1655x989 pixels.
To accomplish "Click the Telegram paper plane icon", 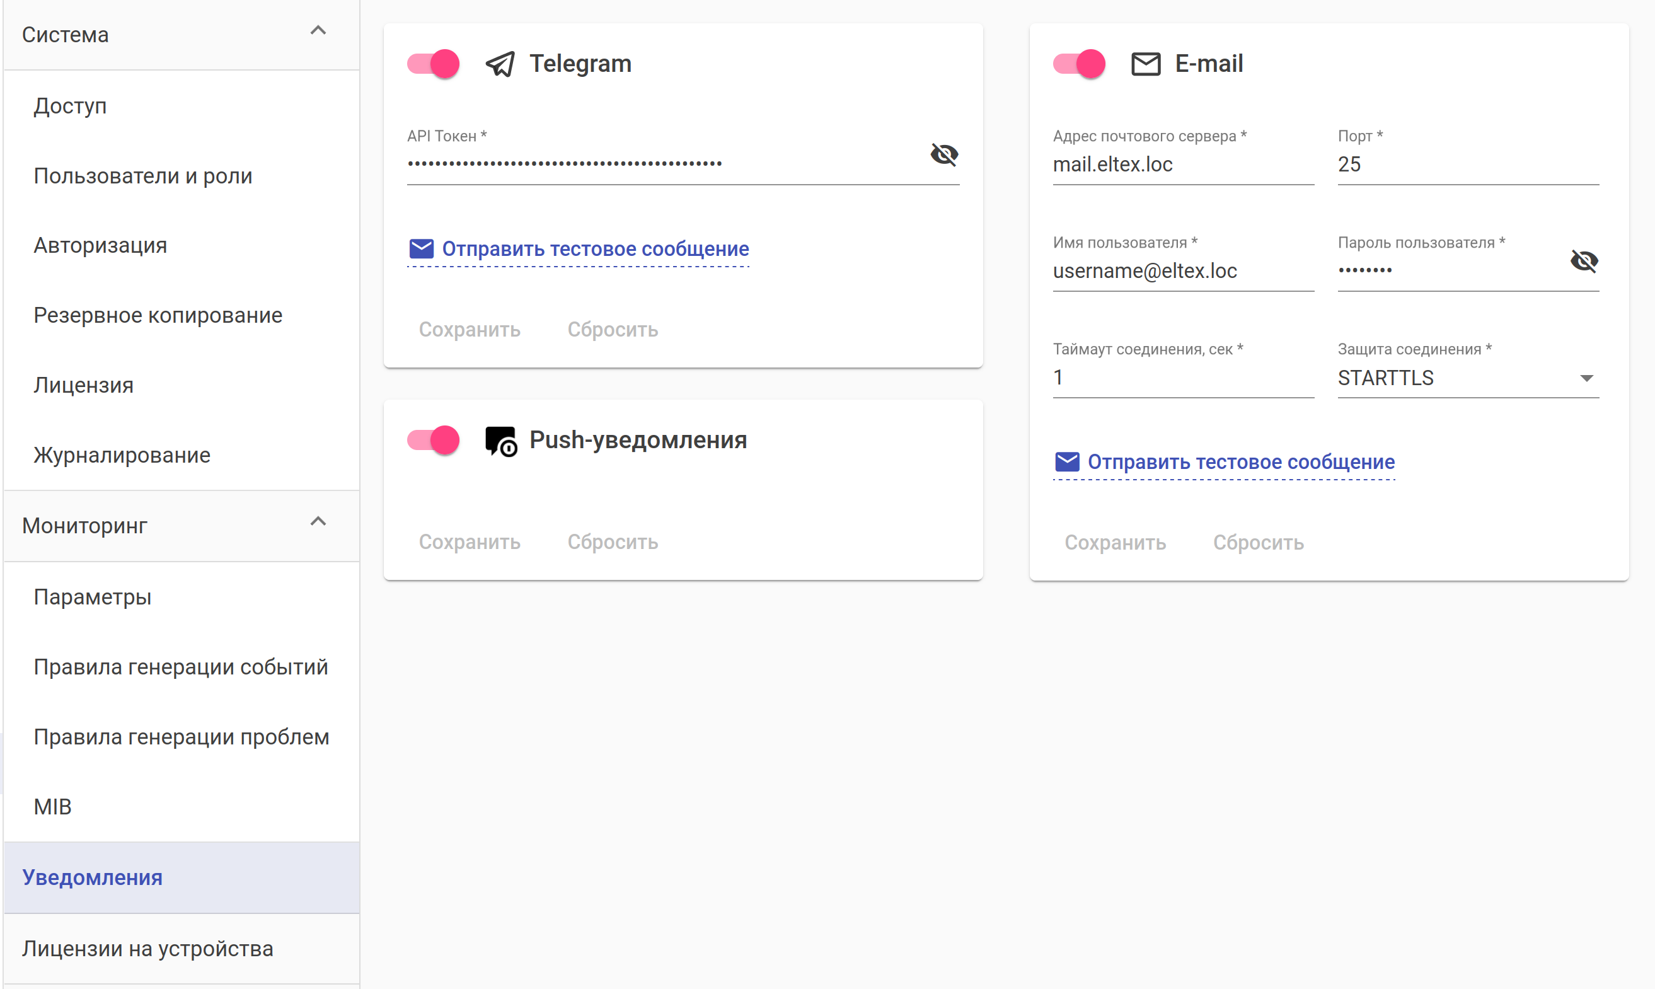I will (500, 64).
